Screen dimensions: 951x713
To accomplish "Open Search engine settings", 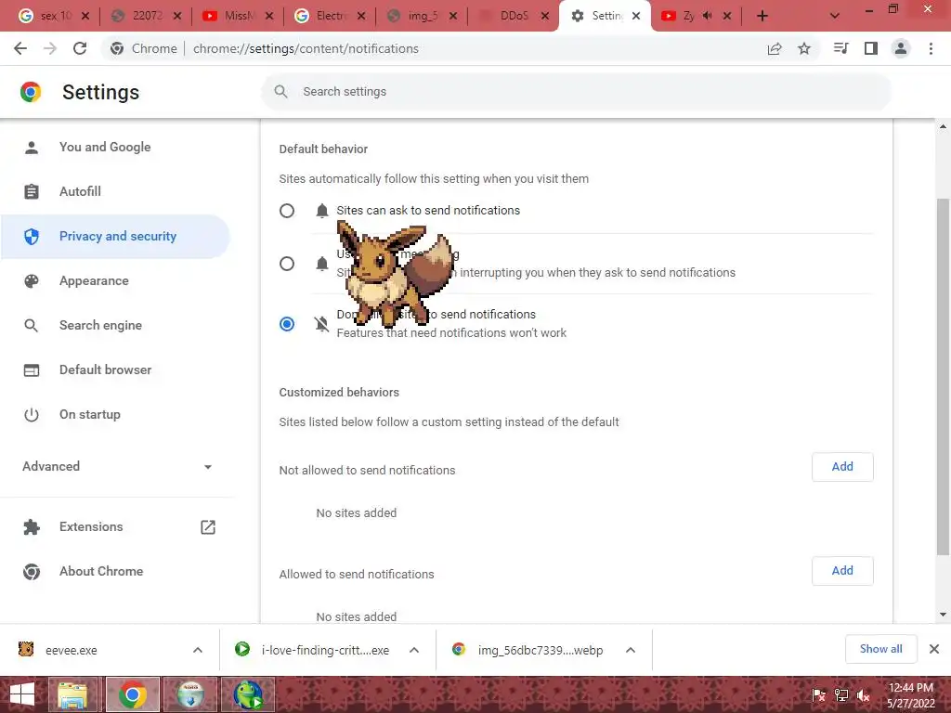I will click(x=100, y=326).
